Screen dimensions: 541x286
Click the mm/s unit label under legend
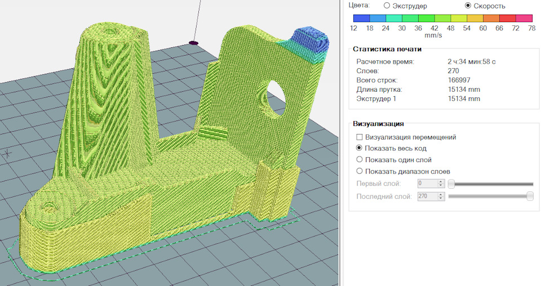pyautogui.click(x=433, y=35)
